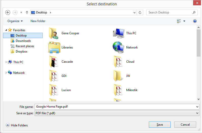Select the GDI folder icon
Screen dimensions: 202x133
[x=54, y=76]
